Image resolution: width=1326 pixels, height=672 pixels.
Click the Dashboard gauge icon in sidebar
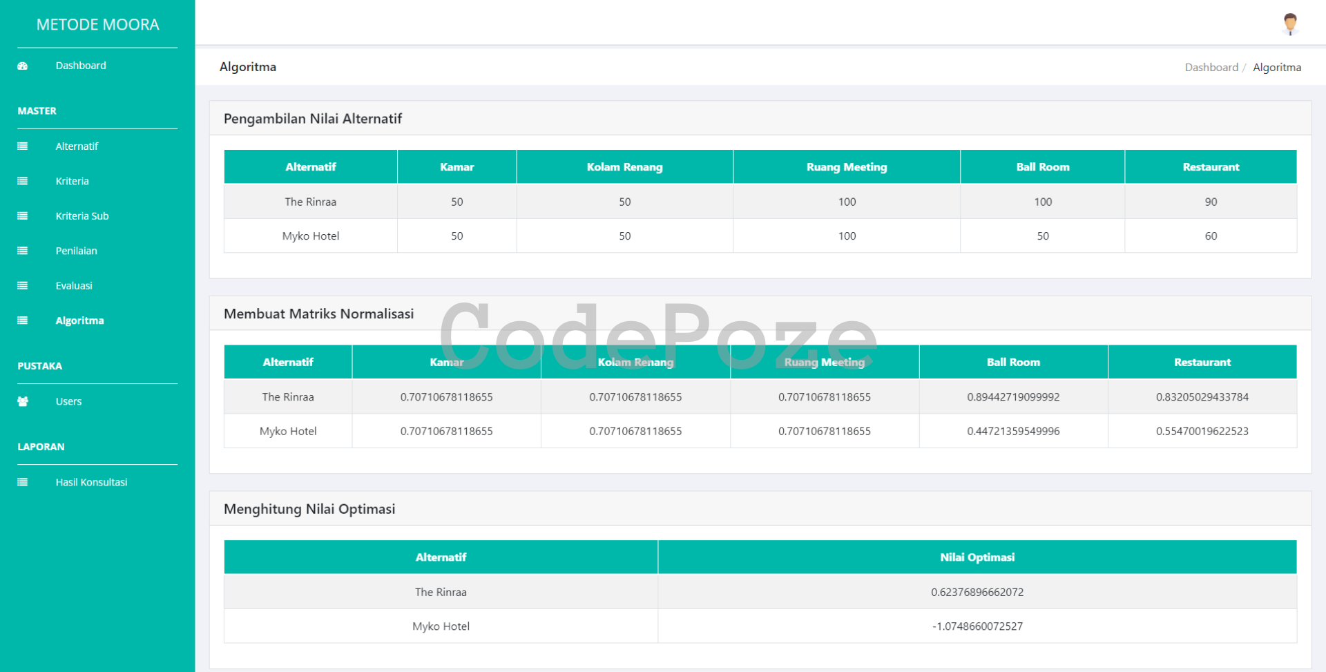[x=23, y=66]
